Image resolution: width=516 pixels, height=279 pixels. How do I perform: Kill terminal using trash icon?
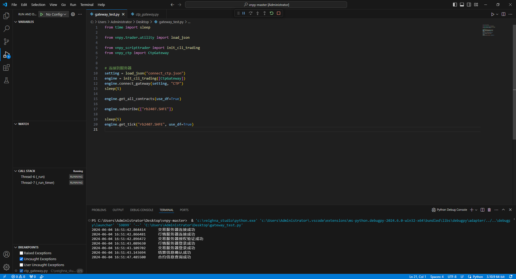tap(489, 210)
